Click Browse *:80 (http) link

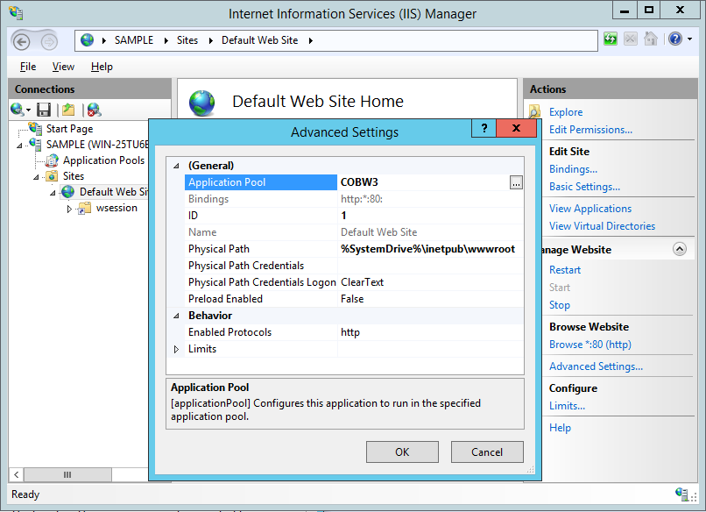click(590, 345)
